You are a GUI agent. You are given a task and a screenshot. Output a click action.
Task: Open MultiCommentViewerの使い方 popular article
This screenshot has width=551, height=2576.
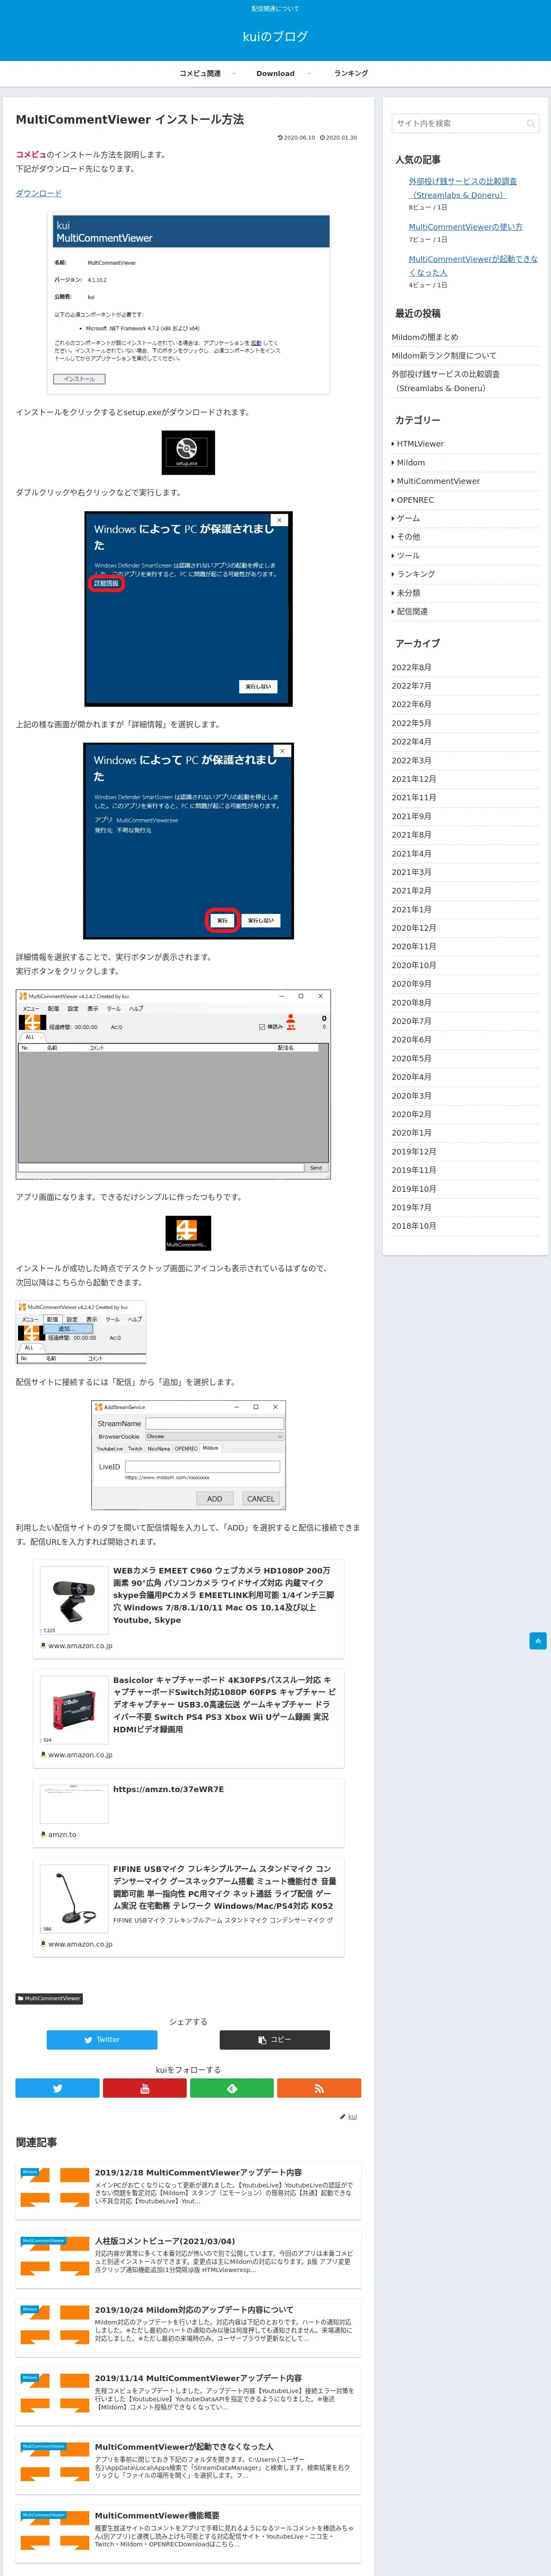click(x=465, y=227)
